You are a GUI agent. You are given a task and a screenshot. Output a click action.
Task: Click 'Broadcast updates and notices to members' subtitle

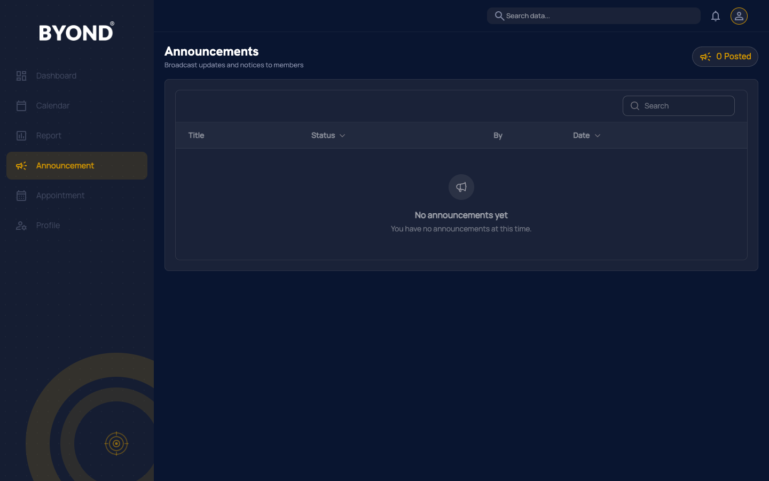(x=234, y=65)
